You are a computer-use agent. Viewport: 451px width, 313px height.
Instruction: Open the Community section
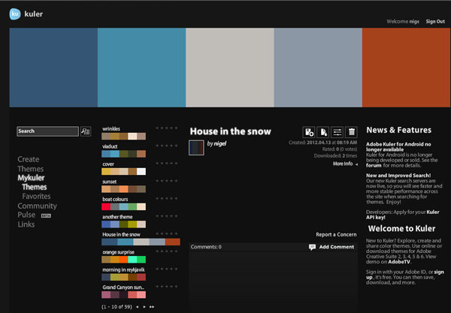point(37,206)
